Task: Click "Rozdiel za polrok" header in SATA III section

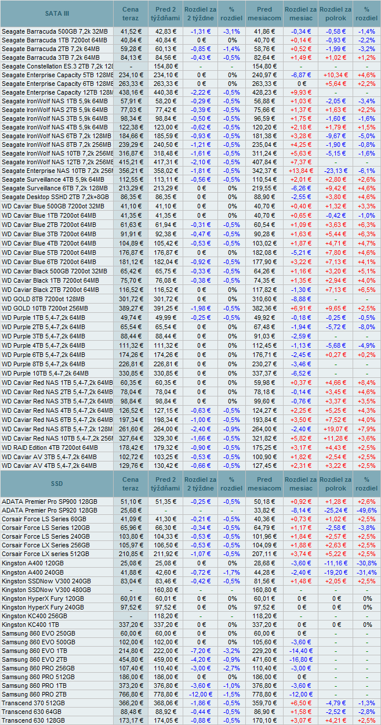Action: (336, 13)
